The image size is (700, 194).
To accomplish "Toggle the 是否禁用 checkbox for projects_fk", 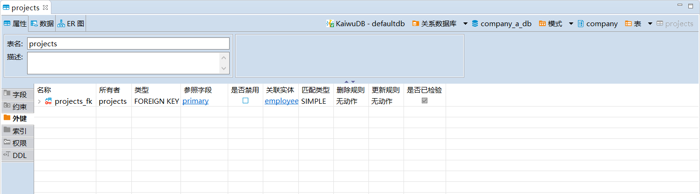I will (245, 101).
